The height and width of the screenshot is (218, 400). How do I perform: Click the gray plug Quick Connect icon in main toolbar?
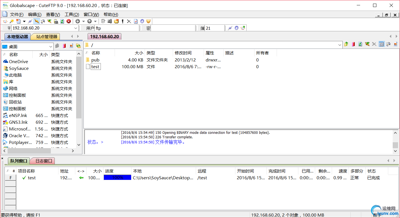click(30, 21)
